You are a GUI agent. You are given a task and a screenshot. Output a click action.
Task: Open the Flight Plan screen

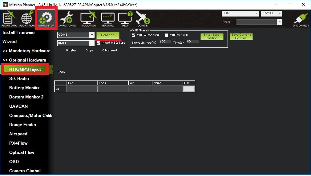[27, 19]
